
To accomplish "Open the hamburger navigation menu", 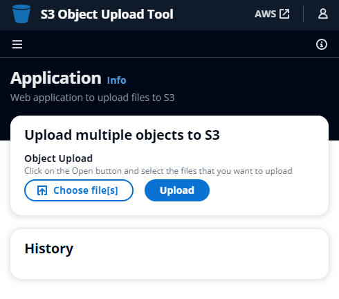I will coord(17,44).
